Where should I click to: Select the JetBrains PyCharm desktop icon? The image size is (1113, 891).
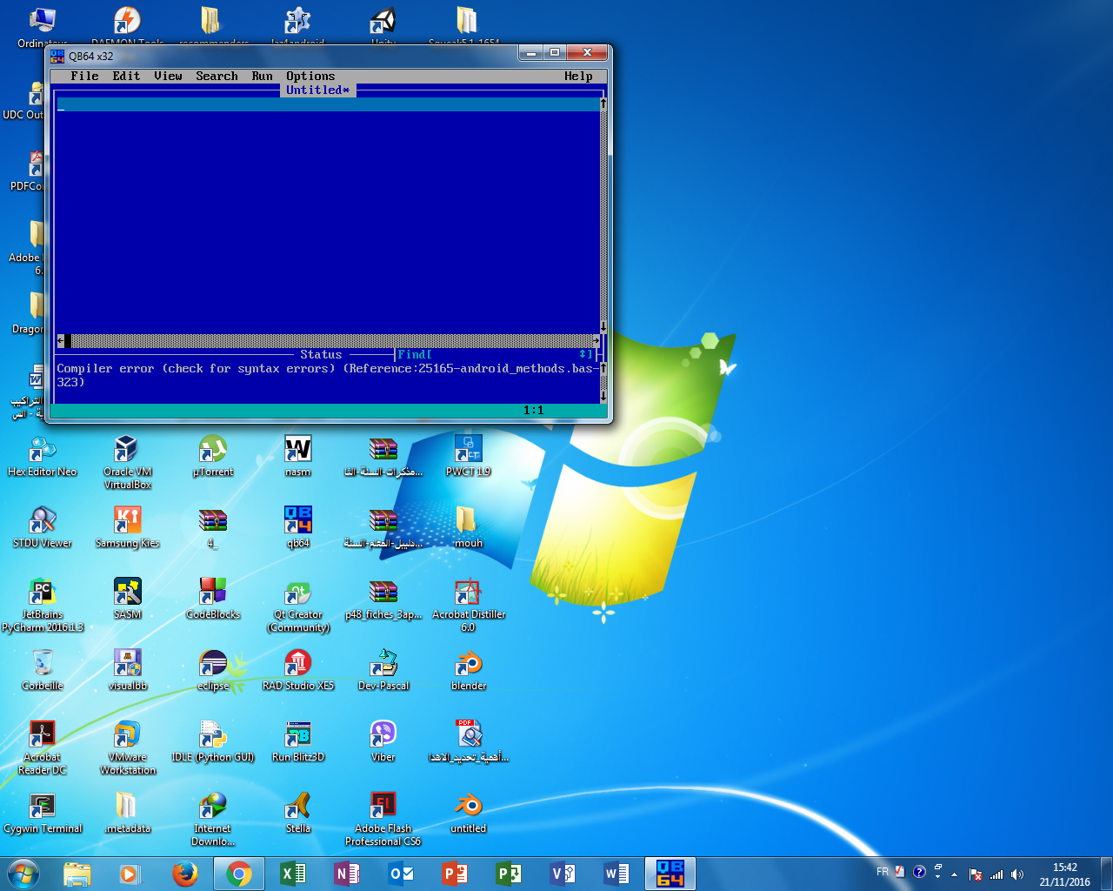coord(43,593)
